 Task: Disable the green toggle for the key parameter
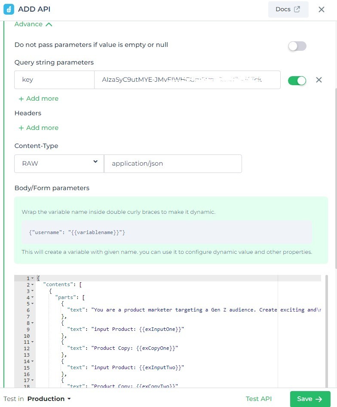point(297,80)
